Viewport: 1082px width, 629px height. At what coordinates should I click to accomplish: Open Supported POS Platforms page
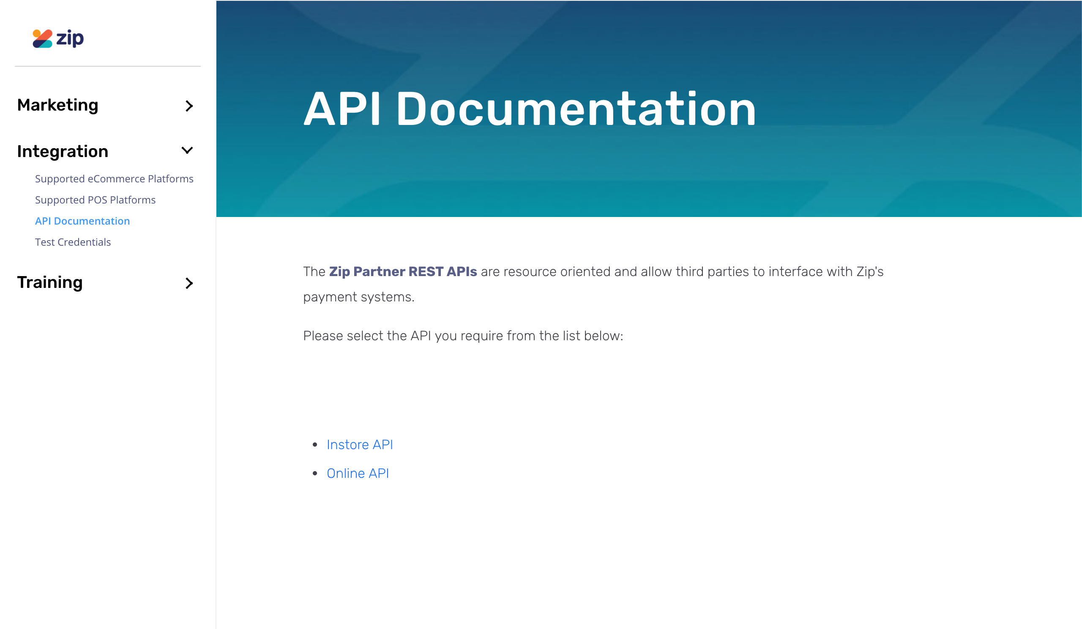point(96,200)
